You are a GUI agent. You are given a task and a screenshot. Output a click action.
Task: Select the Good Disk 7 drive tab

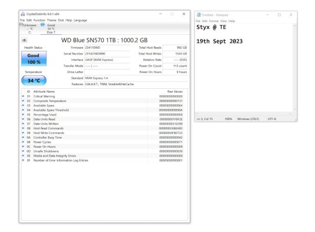tap(51, 29)
